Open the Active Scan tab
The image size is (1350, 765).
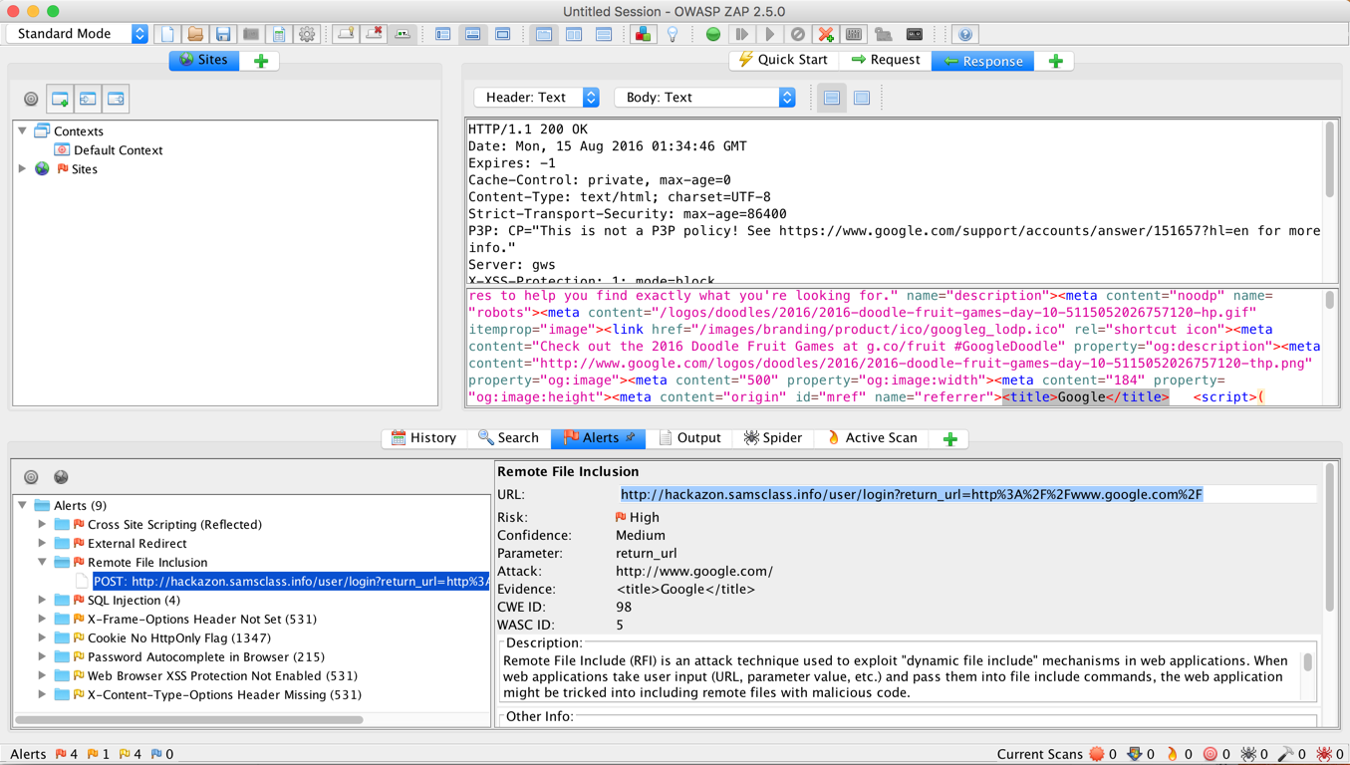click(x=872, y=438)
